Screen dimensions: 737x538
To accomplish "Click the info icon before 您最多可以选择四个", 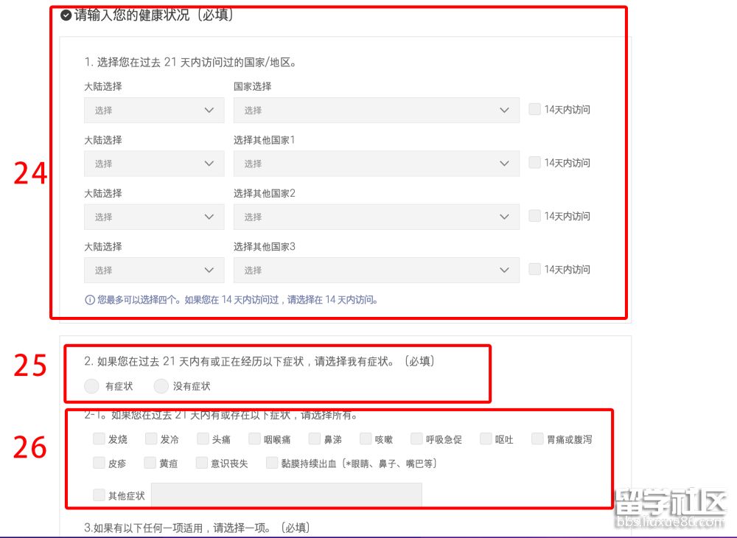I will coord(90,300).
